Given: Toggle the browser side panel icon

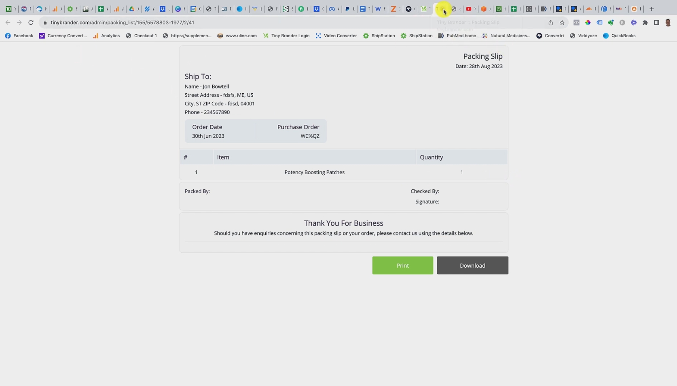Looking at the screenshot, I should (656, 23).
